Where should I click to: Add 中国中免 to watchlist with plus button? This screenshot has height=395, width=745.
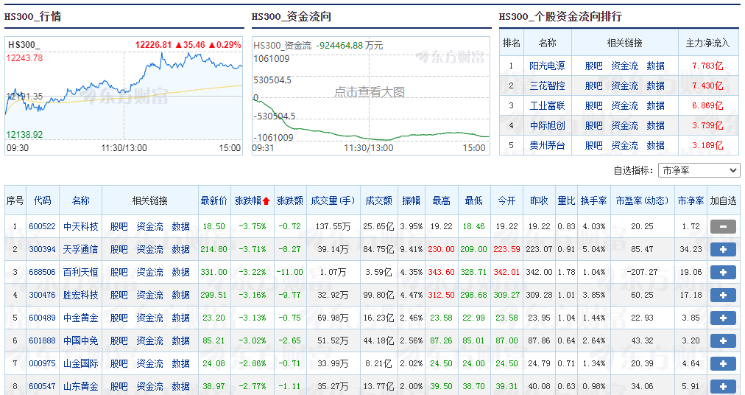[x=723, y=340]
